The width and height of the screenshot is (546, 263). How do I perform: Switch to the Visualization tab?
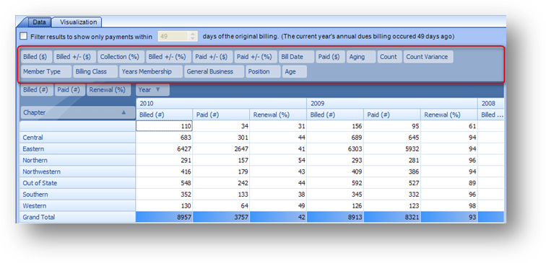coord(78,22)
